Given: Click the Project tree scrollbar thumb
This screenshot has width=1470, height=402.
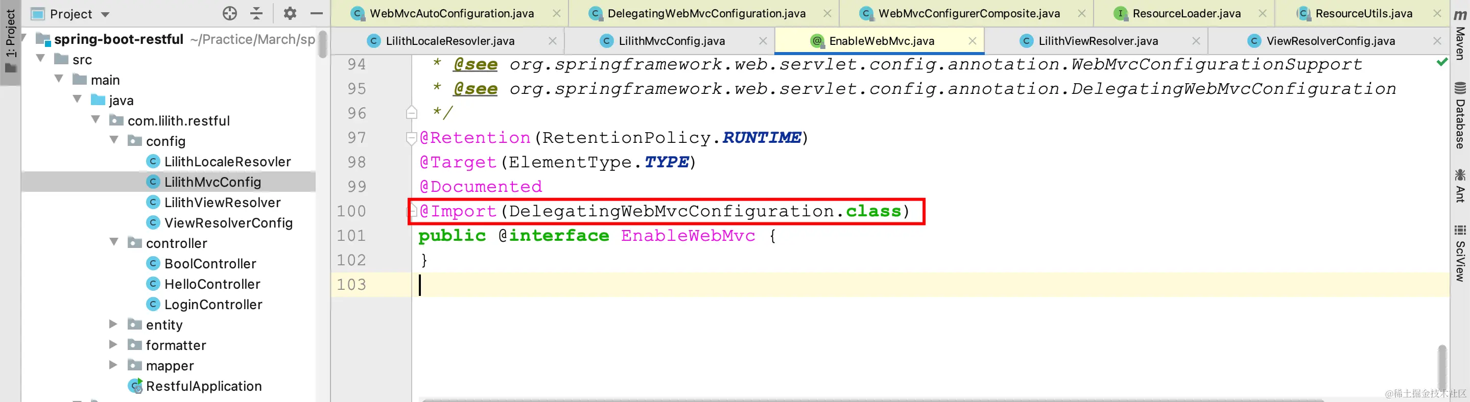Looking at the screenshot, I should tap(322, 44).
